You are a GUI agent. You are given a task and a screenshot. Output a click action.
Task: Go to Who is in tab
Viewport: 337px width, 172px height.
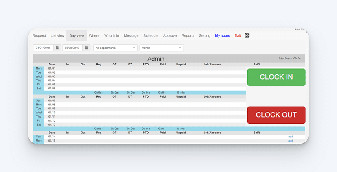[x=112, y=36]
